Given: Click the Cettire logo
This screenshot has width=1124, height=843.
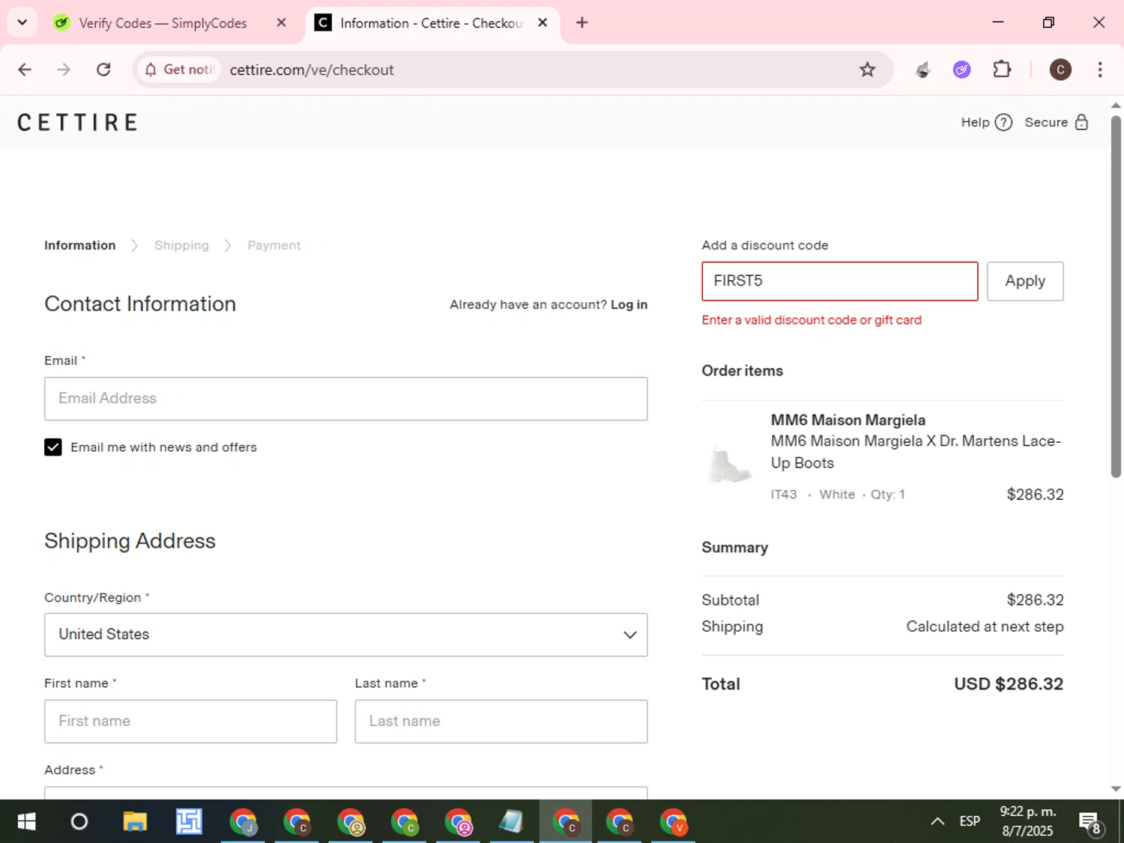Looking at the screenshot, I should point(78,122).
